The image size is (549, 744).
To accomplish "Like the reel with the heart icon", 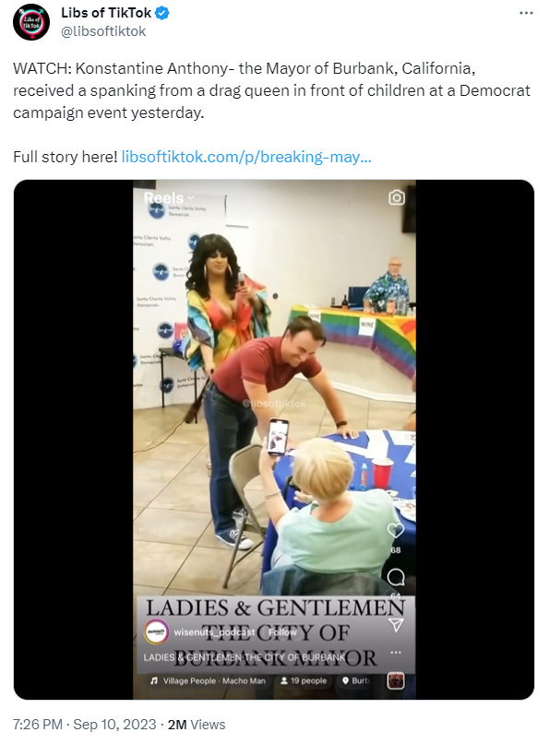I will pyautogui.click(x=396, y=530).
